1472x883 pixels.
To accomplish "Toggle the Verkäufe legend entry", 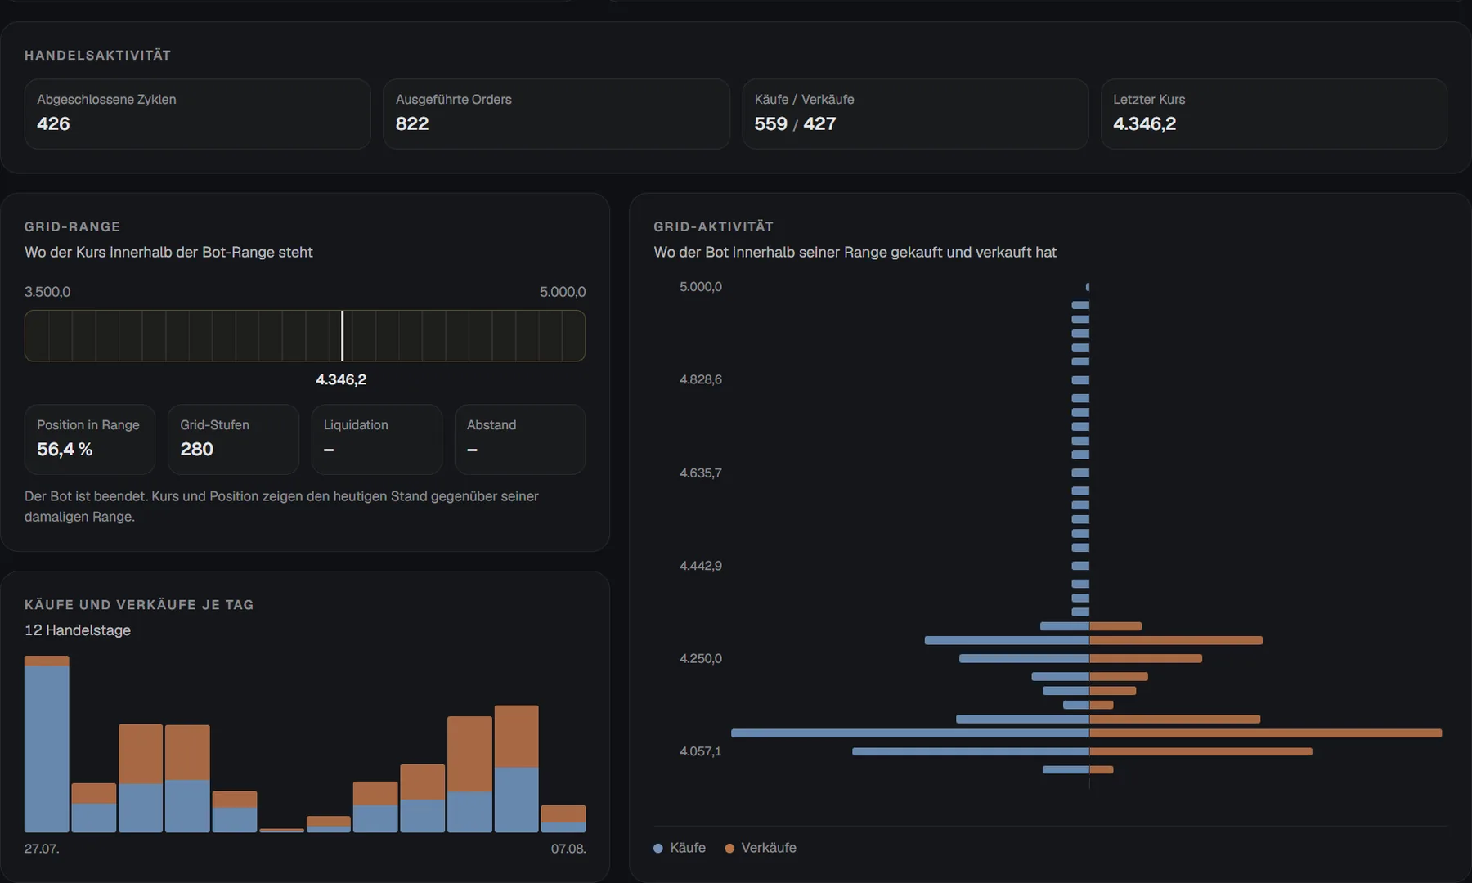I will coord(761,848).
